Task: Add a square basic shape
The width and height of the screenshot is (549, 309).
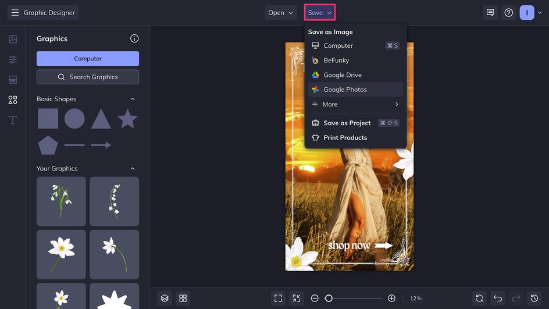Action: coord(48,119)
